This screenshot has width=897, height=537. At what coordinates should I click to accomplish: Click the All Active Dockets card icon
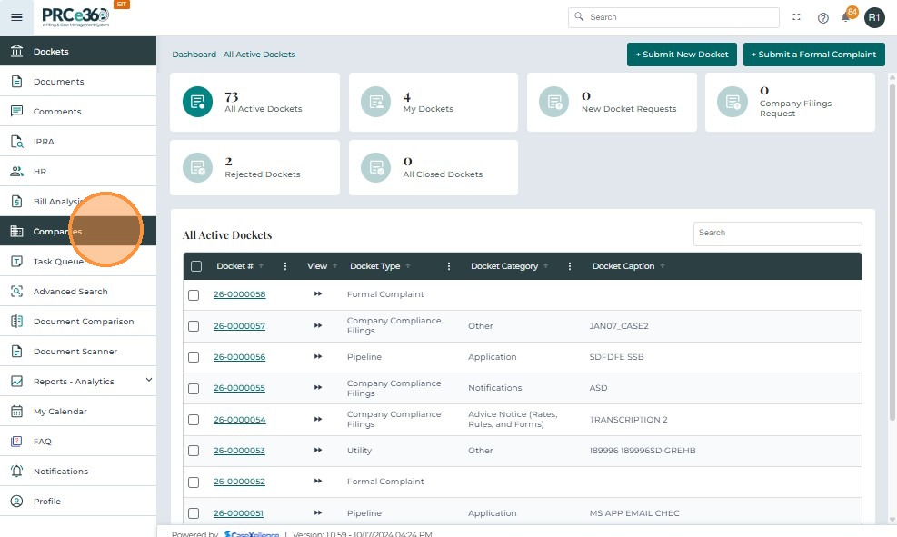click(197, 103)
